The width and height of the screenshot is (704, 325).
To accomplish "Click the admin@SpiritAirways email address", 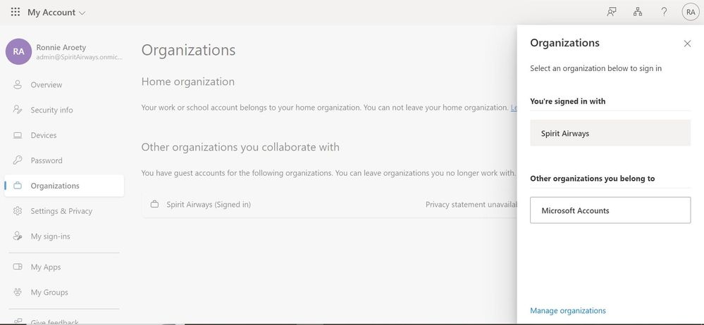I will click(80, 58).
